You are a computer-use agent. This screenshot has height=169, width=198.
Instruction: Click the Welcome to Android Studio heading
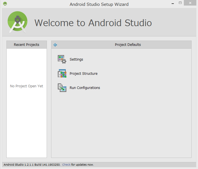[x=93, y=23]
